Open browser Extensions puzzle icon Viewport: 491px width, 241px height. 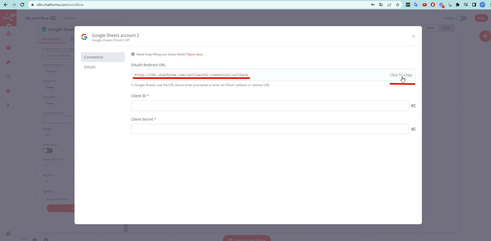458,5
